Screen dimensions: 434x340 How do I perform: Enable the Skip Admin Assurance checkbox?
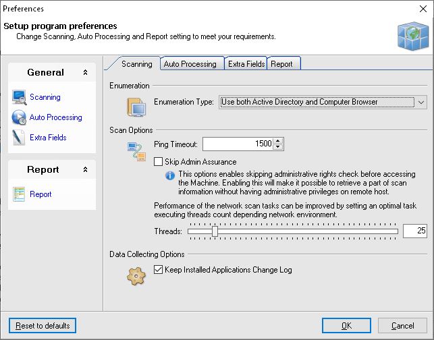[x=159, y=162]
